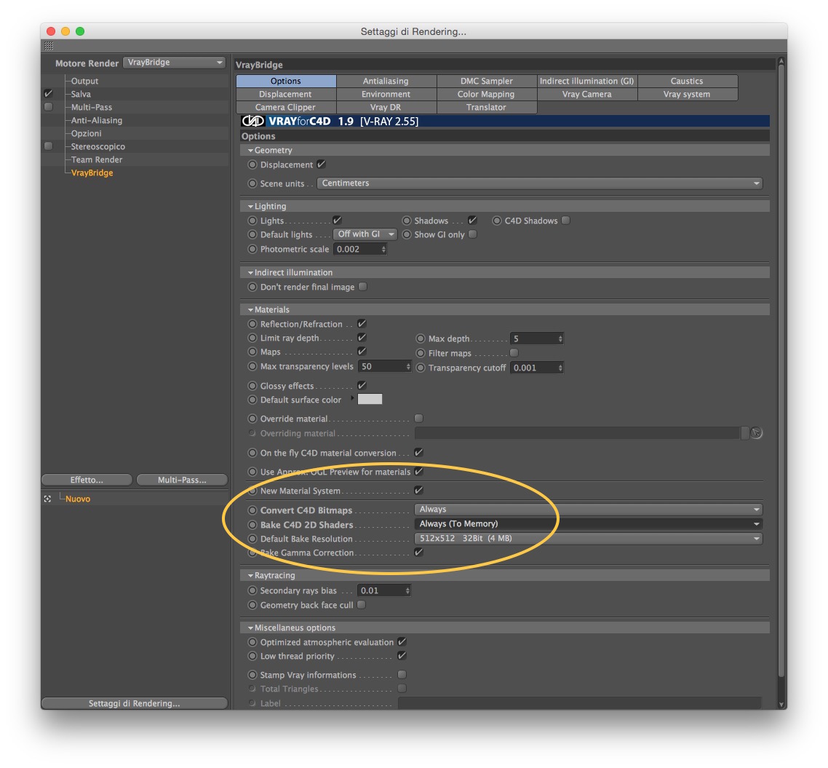
Task: Collapse the Raytracing section
Action: pos(250,576)
